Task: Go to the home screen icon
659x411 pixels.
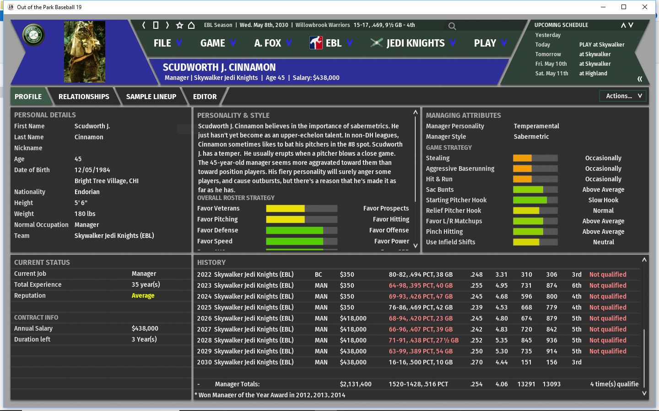Action: click(191, 25)
